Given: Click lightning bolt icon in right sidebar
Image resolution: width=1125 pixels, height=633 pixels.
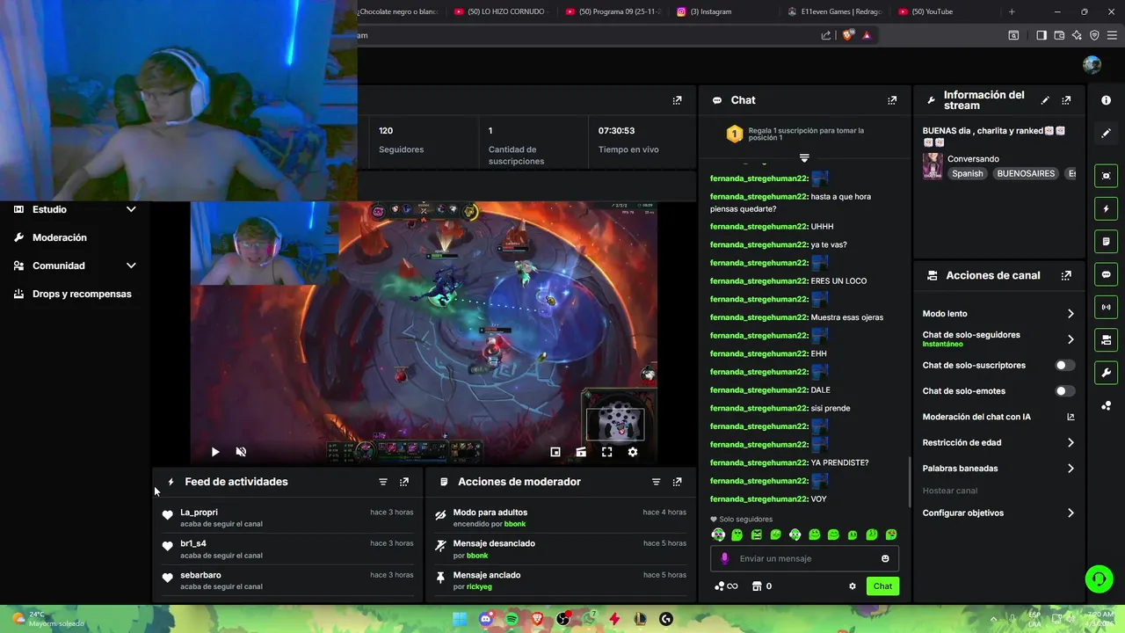Looking at the screenshot, I should coord(1107,209).
